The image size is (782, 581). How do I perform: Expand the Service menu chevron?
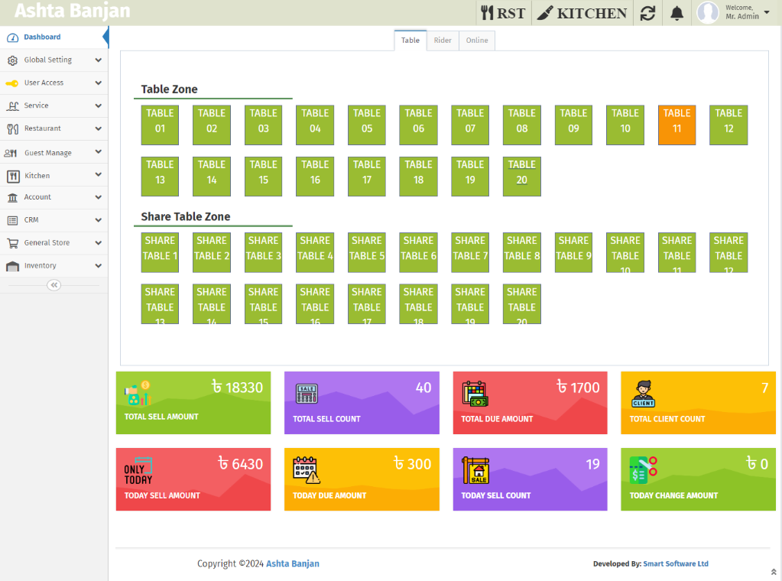[99, 105]
